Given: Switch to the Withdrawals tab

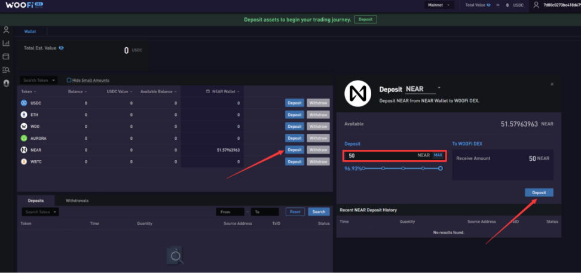Looking at the screenshot, I should tap(77, 200).
